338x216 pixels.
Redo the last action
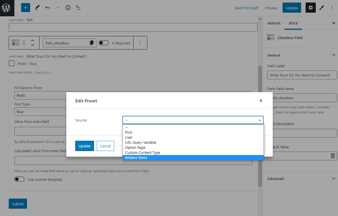(x=57, y=8)
